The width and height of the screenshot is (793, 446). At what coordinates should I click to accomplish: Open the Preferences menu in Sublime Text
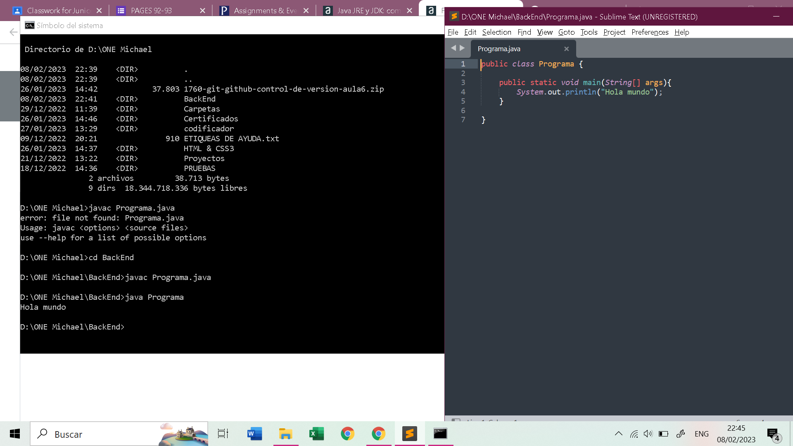(x=650, y=32)
